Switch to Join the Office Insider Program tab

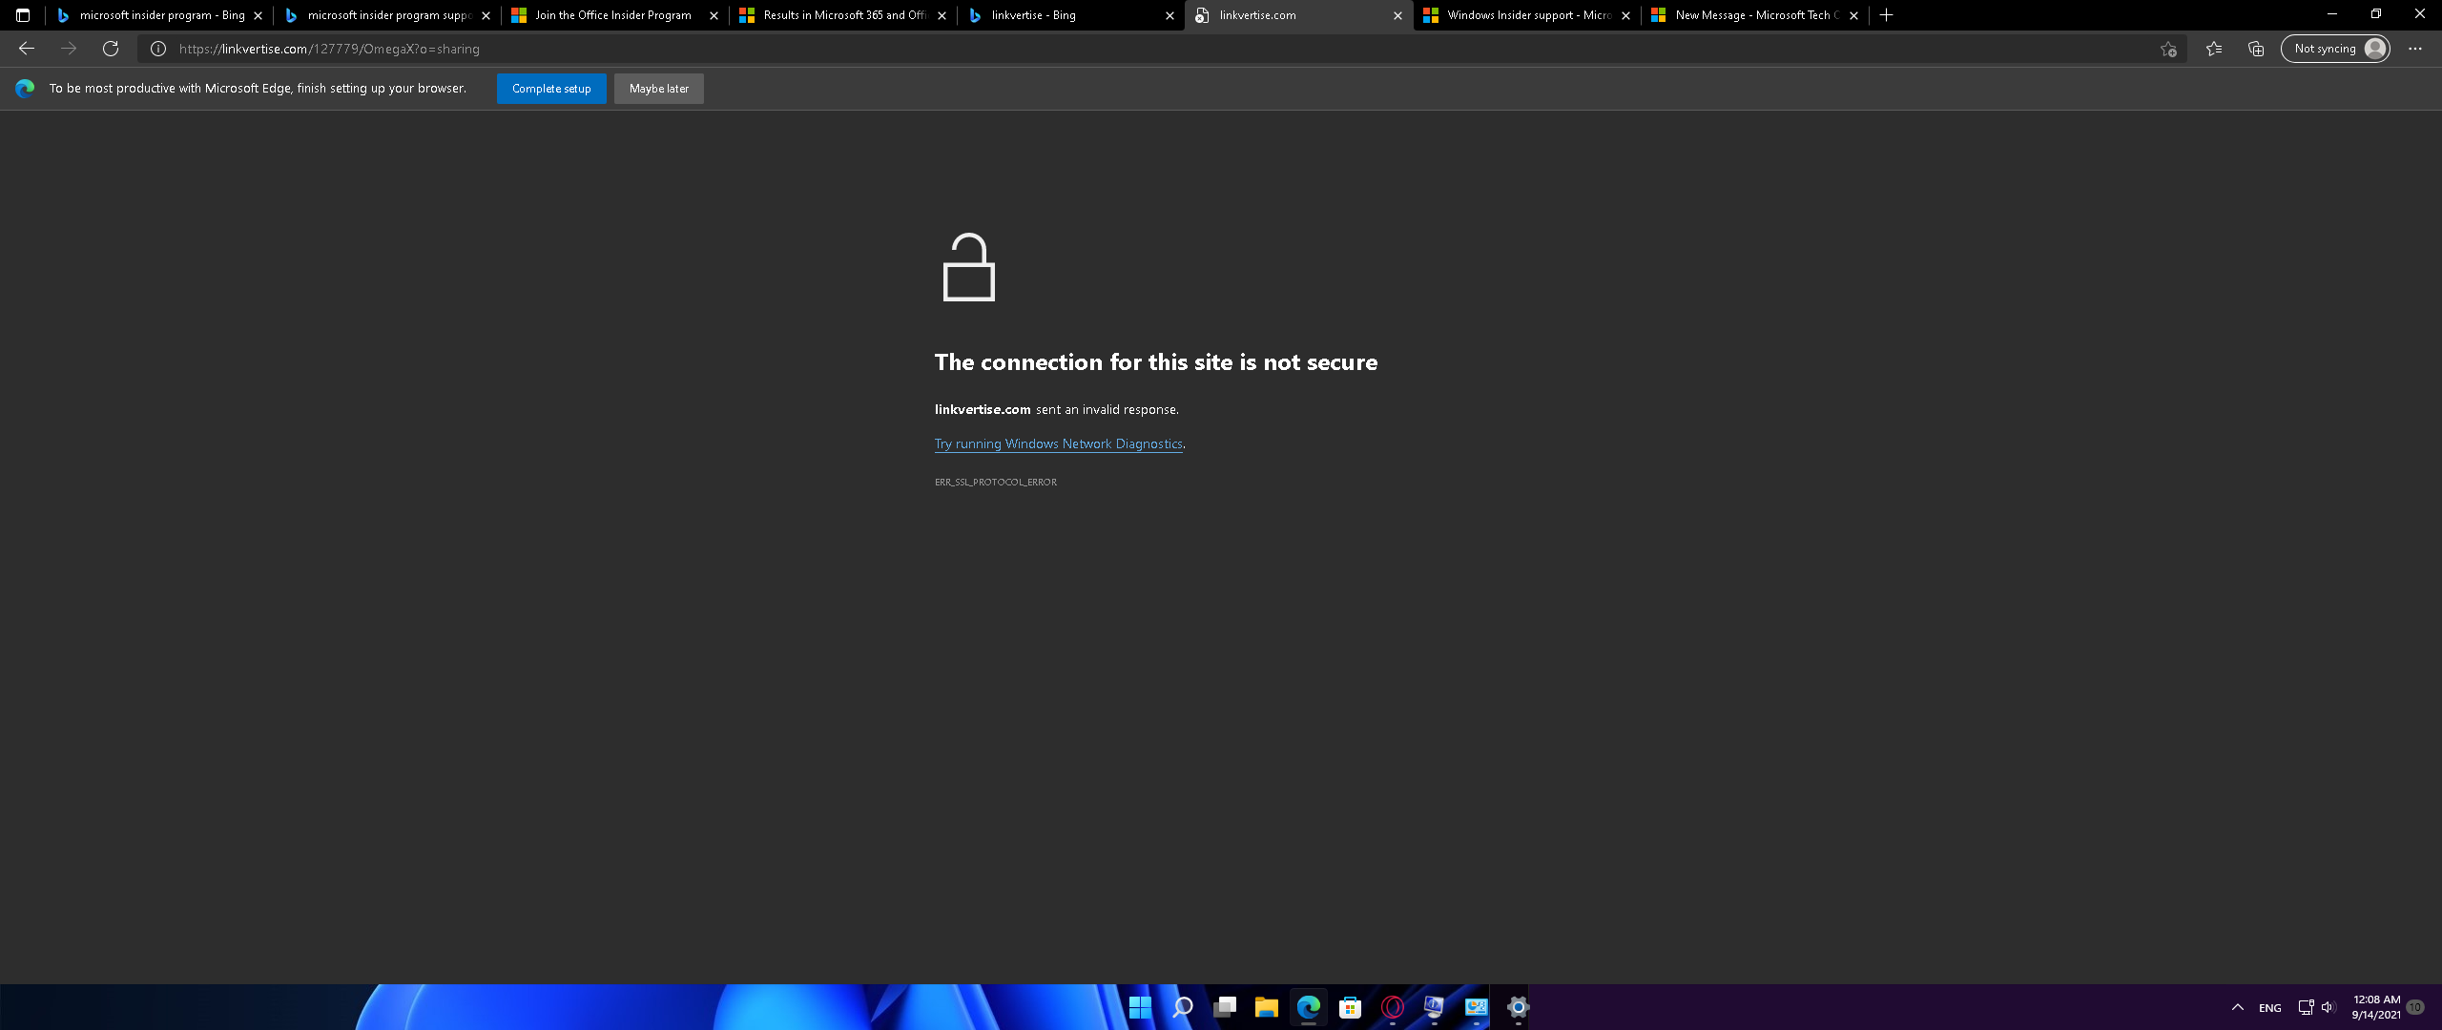(x=612, y=15)
